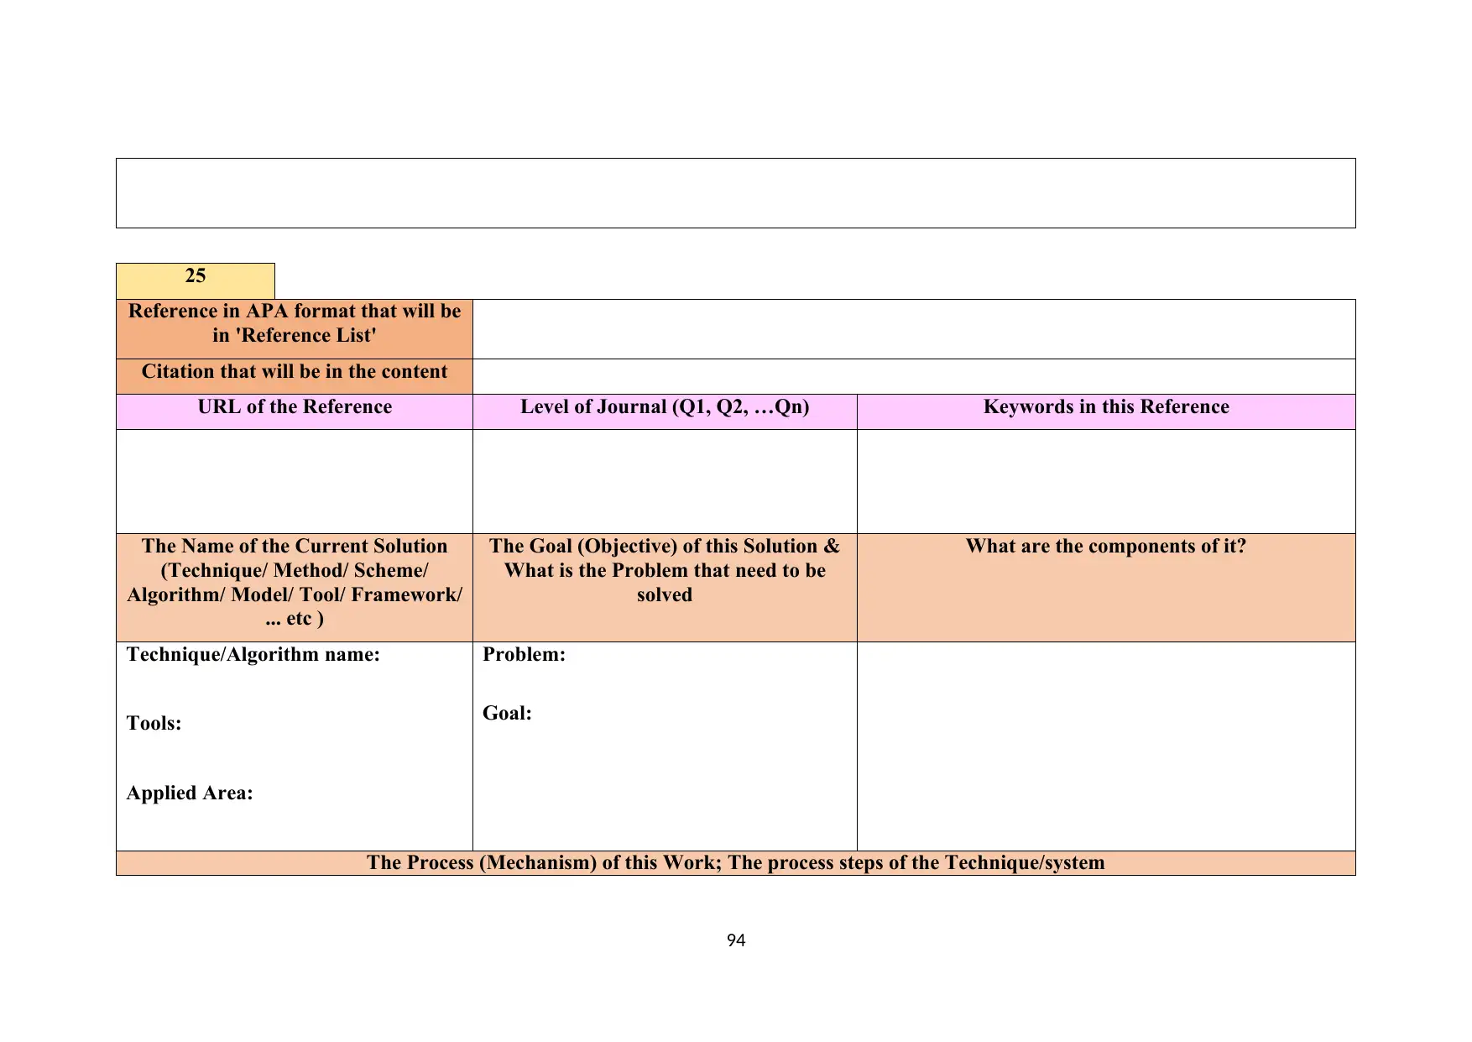1472x1042 pixels.
Task: Click 'Technique/Algorithm name:' label
Action: pyautogui.click(x=253, y=655)
